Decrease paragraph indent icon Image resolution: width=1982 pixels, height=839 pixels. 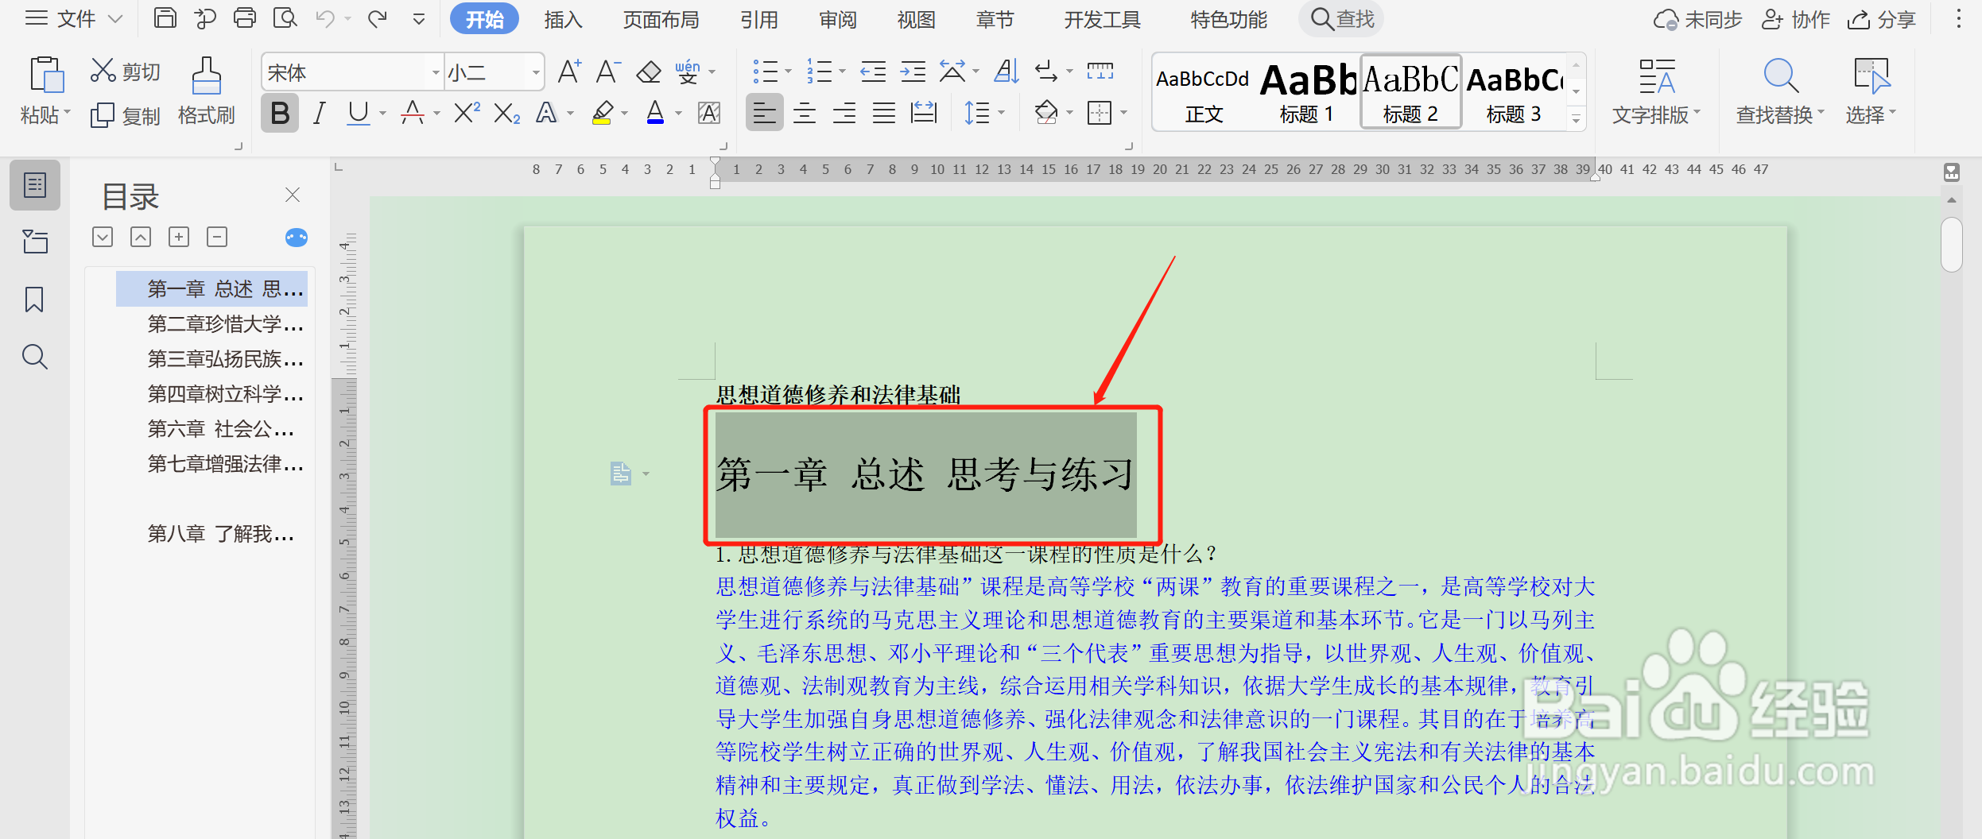(873, 72)
